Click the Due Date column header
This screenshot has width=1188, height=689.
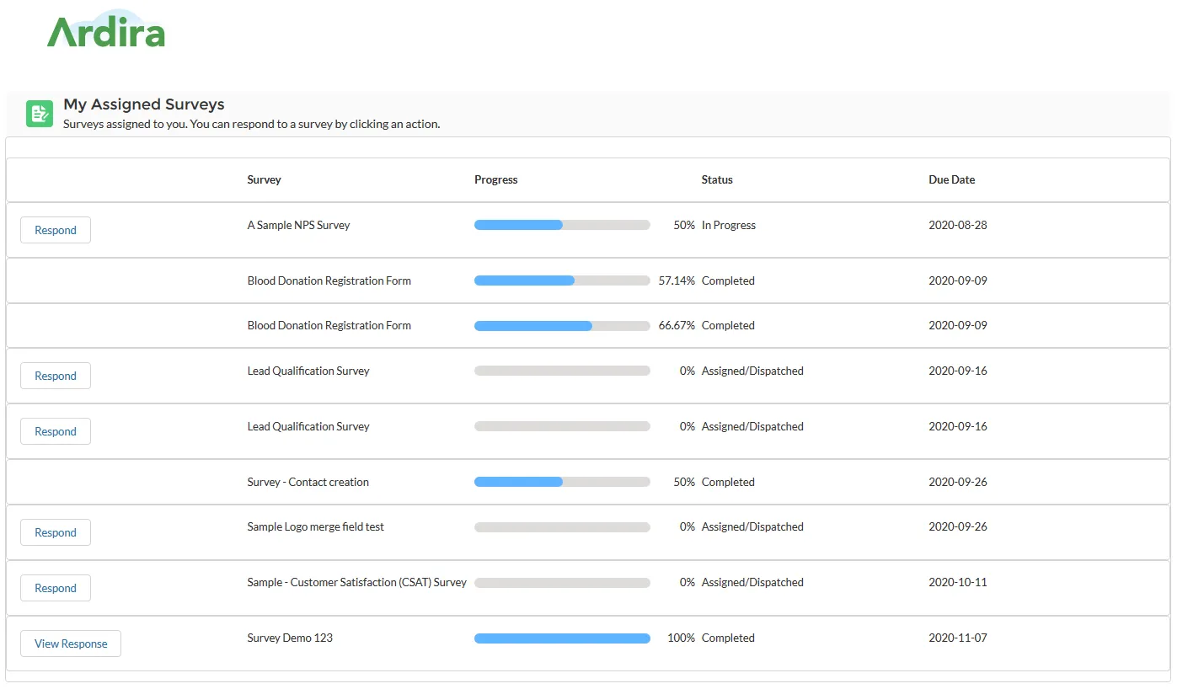pos(952,179)
